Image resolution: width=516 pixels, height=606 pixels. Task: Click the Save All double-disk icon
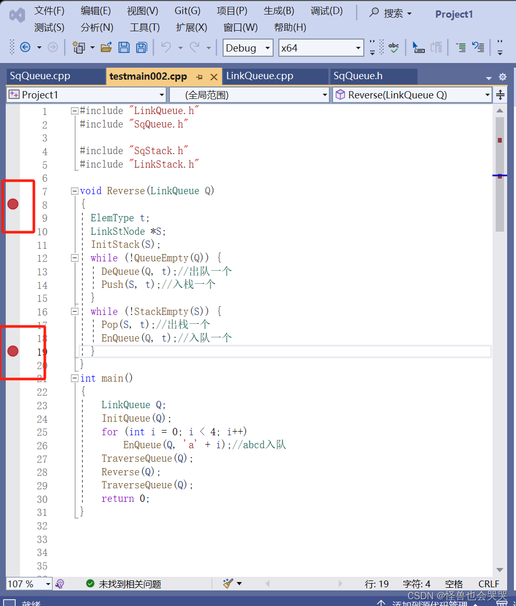(x=142, y=47)
